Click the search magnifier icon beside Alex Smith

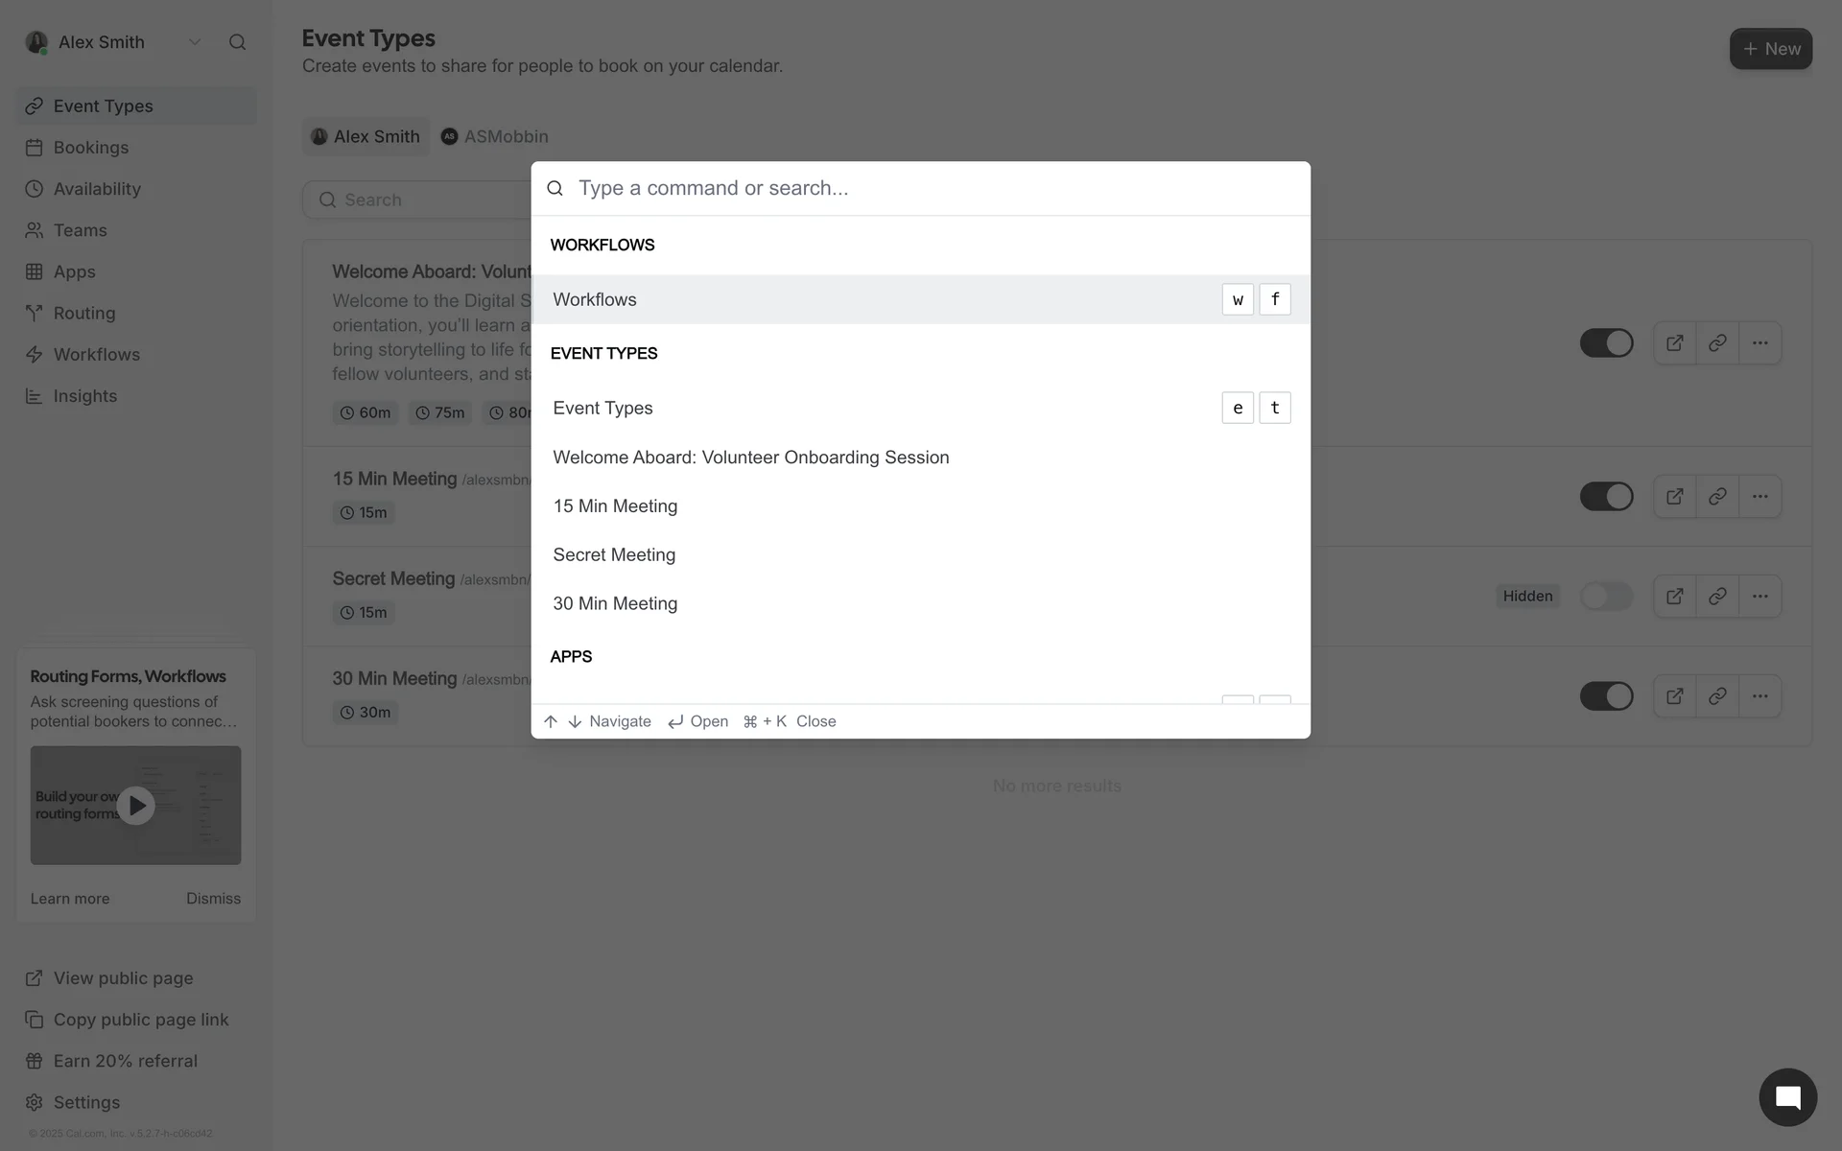click(x=237, y=42)
